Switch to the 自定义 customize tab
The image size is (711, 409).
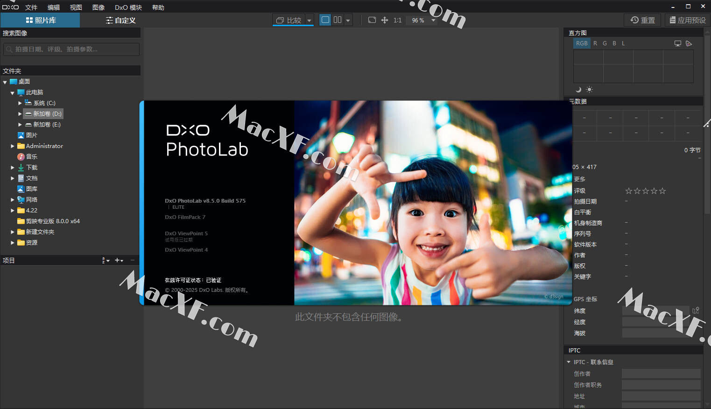tap(120, 20)
